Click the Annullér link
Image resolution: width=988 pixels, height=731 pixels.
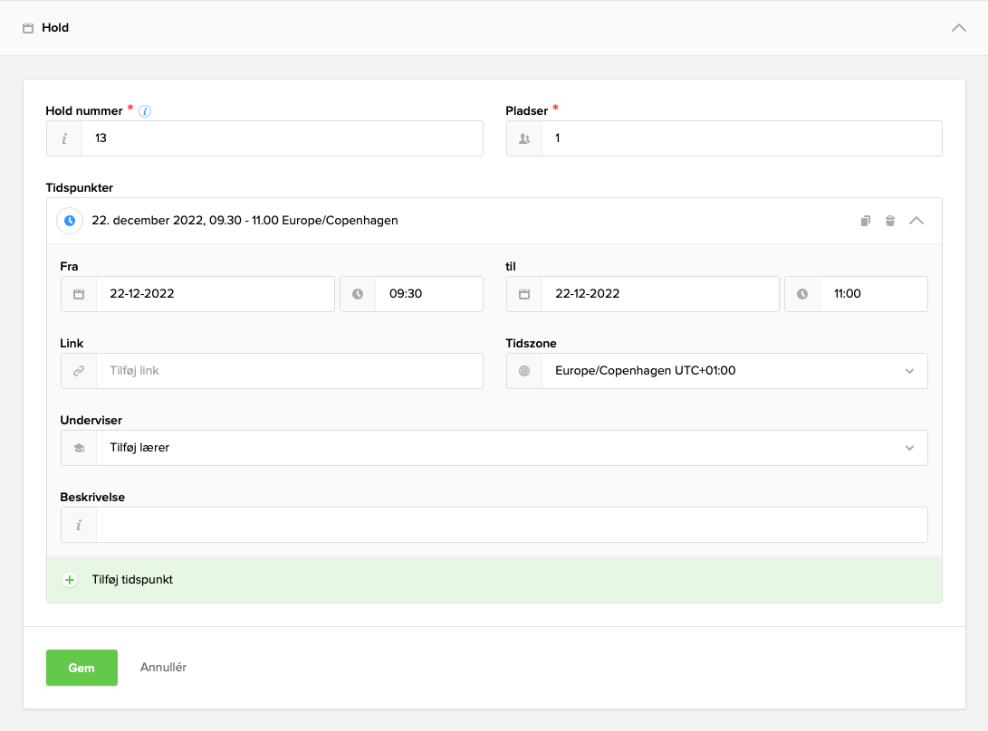click(x=163, y=668)
